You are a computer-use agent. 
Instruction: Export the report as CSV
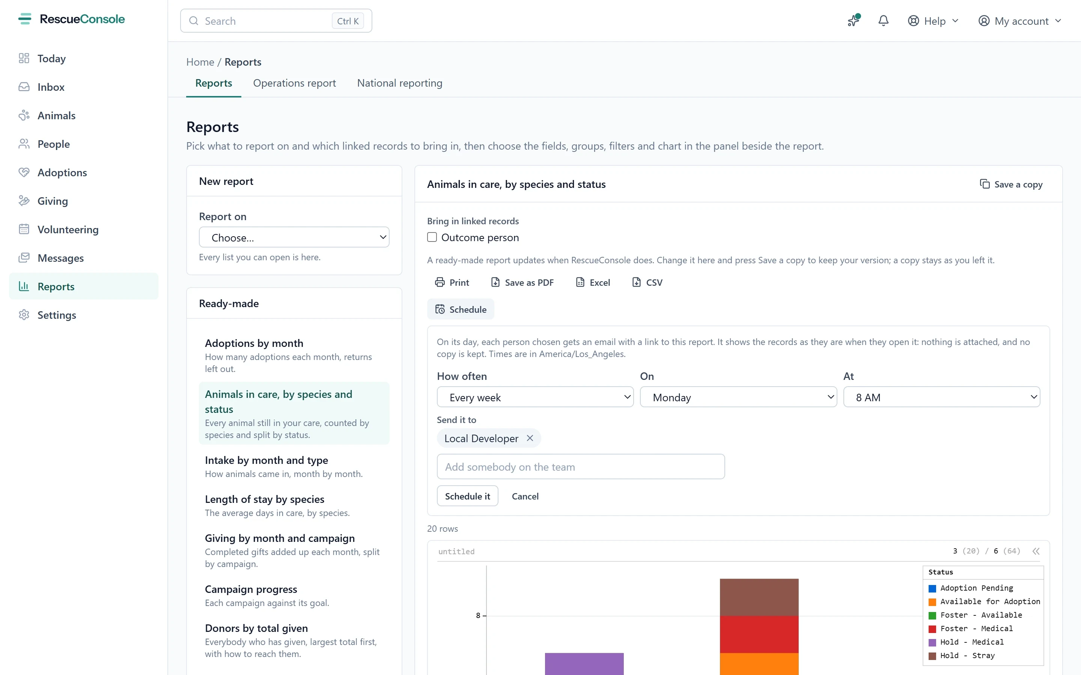tap(647, 282)
